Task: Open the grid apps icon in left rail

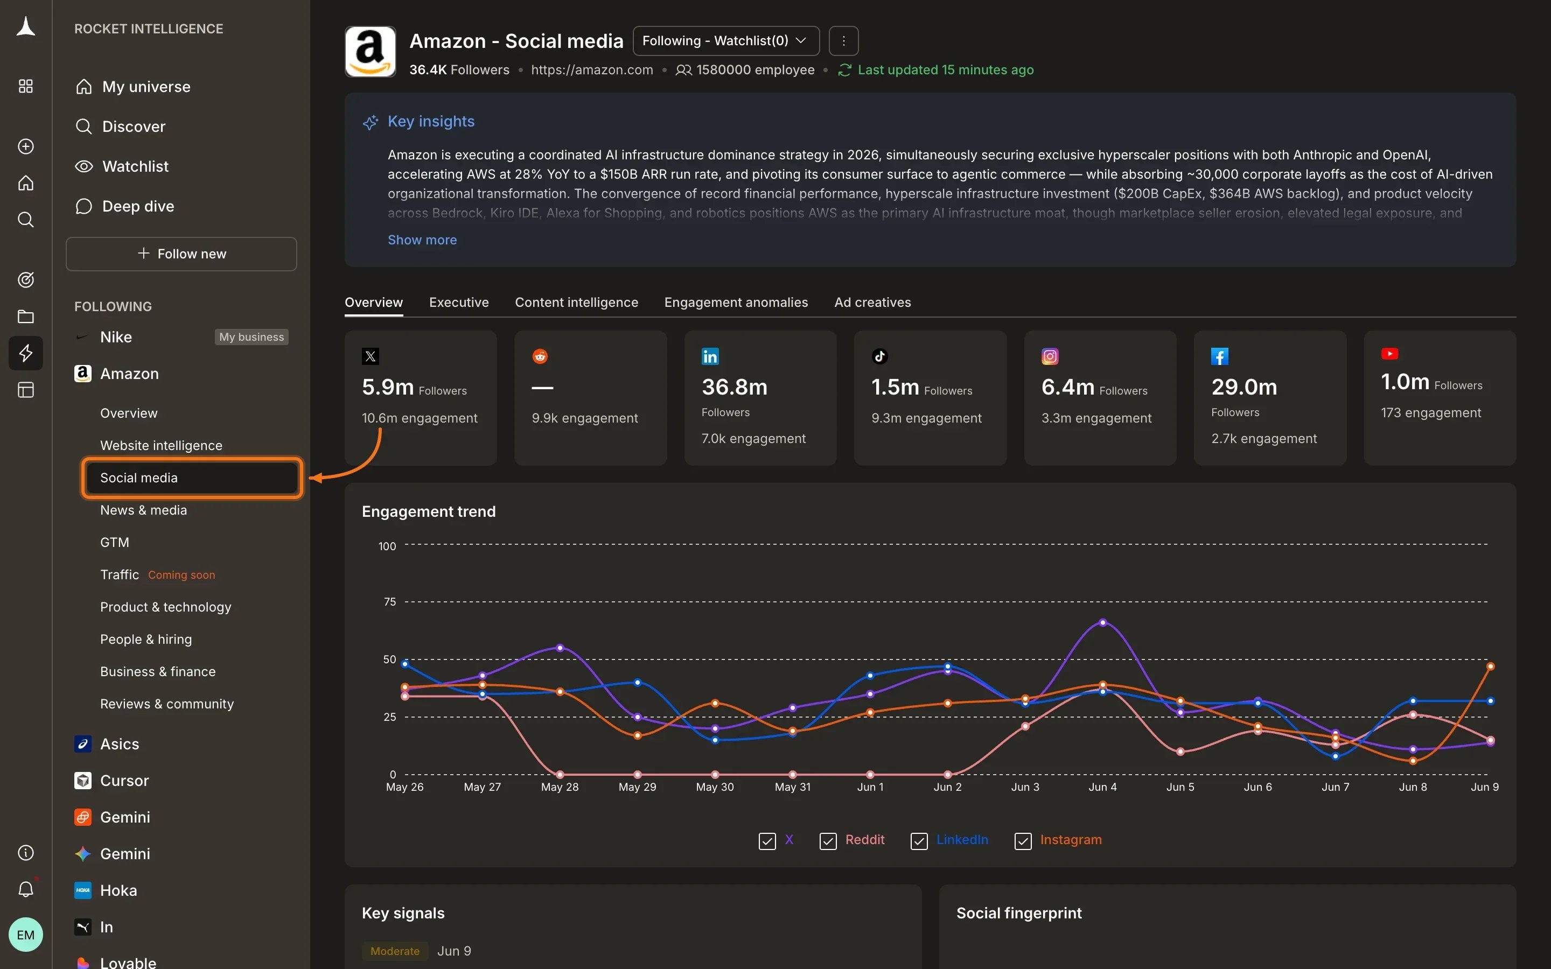Action: pos(26,86)
